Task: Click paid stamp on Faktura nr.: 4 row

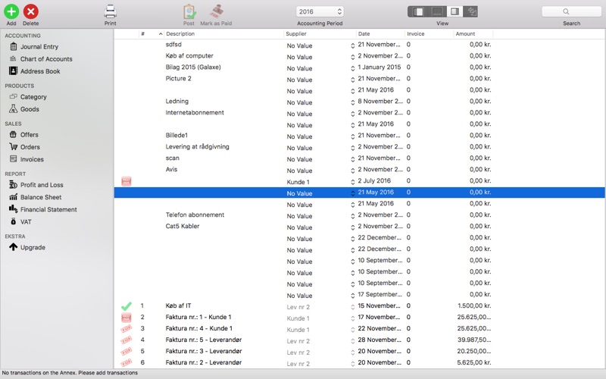Action: (x=127, y=329)
